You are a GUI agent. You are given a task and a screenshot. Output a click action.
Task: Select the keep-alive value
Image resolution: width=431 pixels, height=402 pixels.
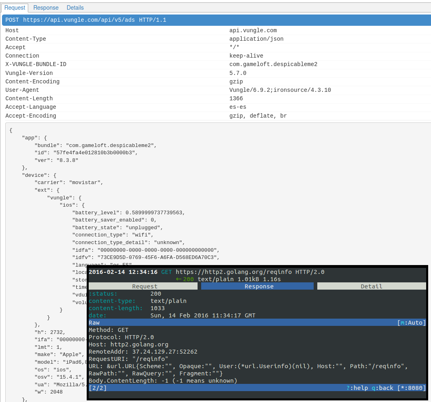pos(246,56)
